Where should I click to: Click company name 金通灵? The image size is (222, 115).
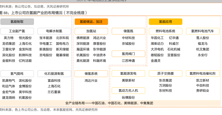(x=156, y=61)
